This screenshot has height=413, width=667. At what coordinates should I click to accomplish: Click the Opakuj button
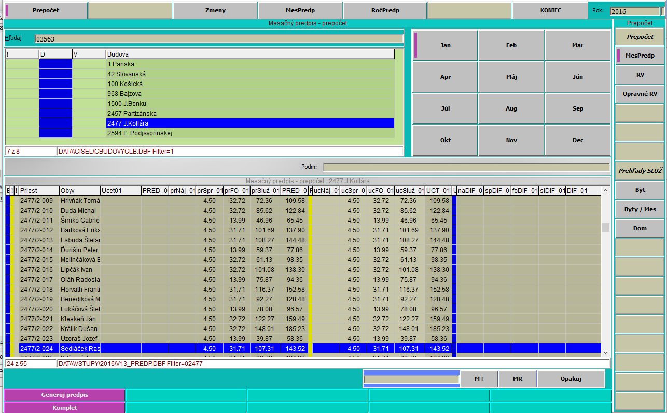[x=571, y=379]
